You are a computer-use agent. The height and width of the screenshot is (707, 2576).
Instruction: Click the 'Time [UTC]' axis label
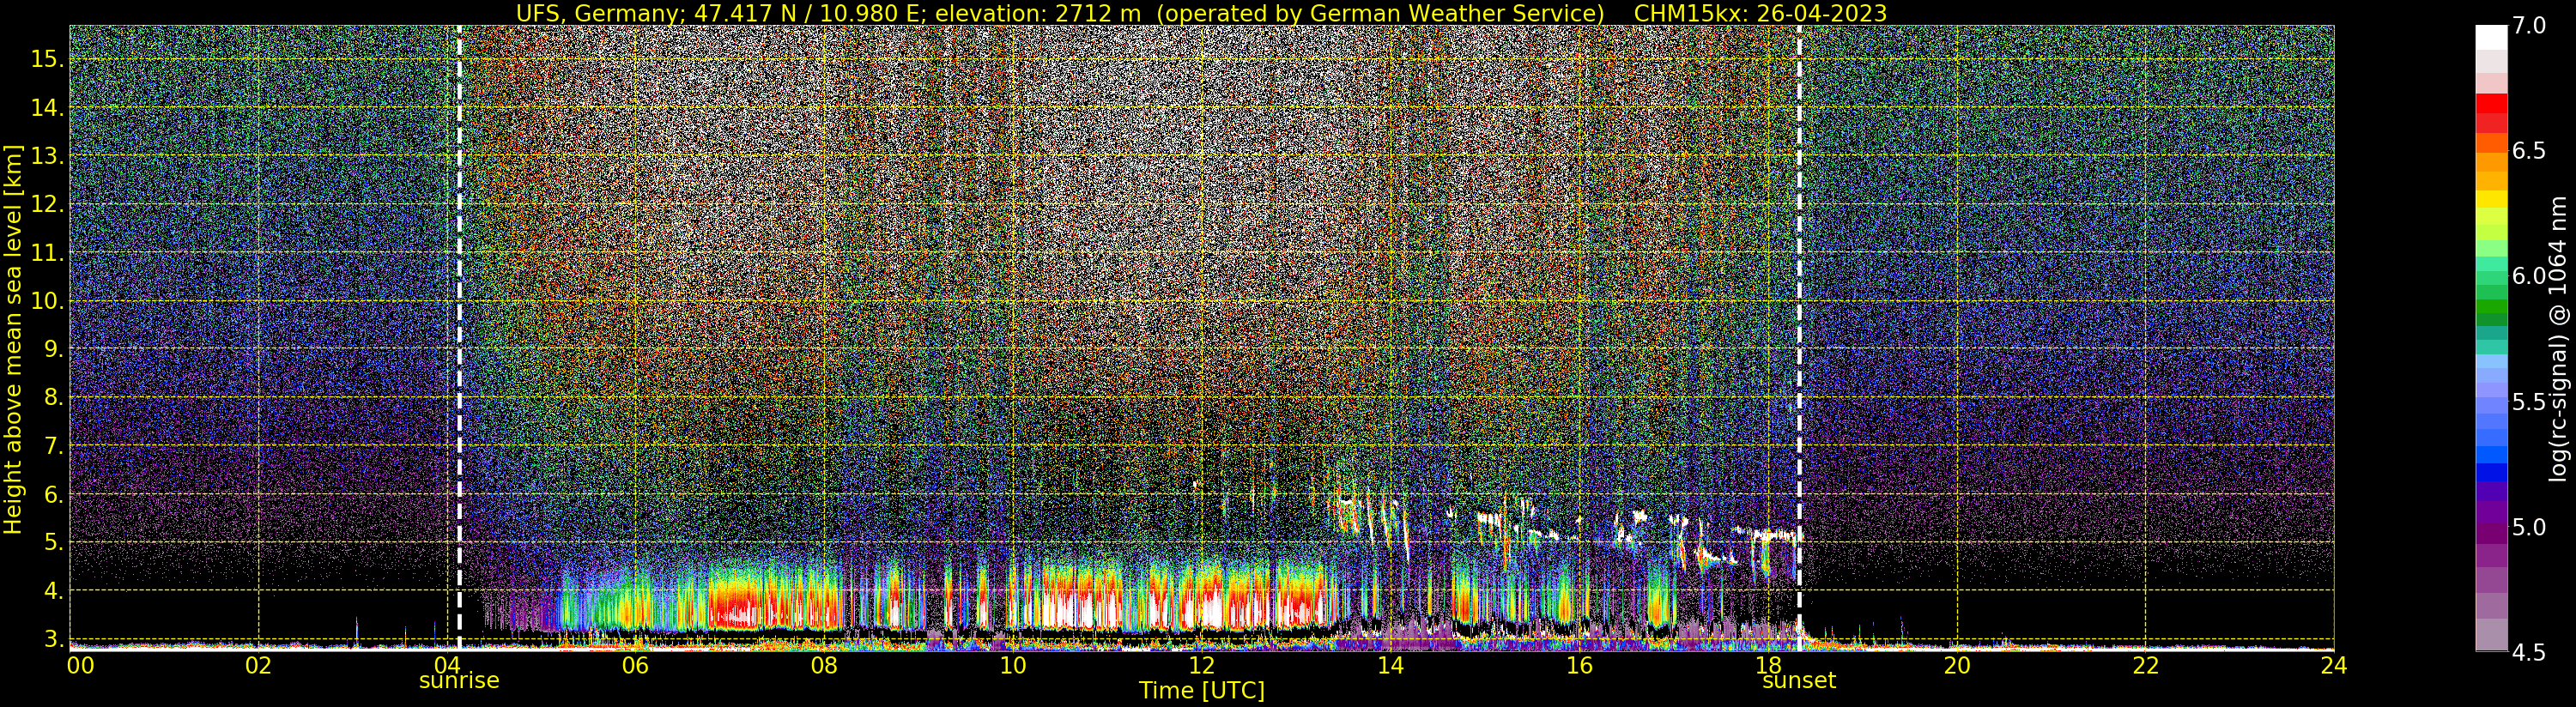coord(1201,691)
